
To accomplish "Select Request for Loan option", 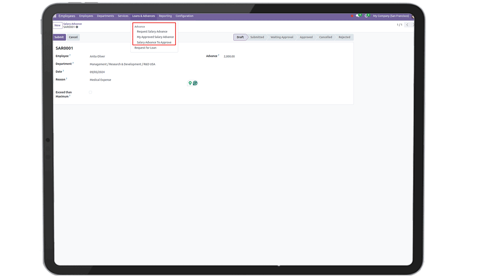I will pos(146,48).
